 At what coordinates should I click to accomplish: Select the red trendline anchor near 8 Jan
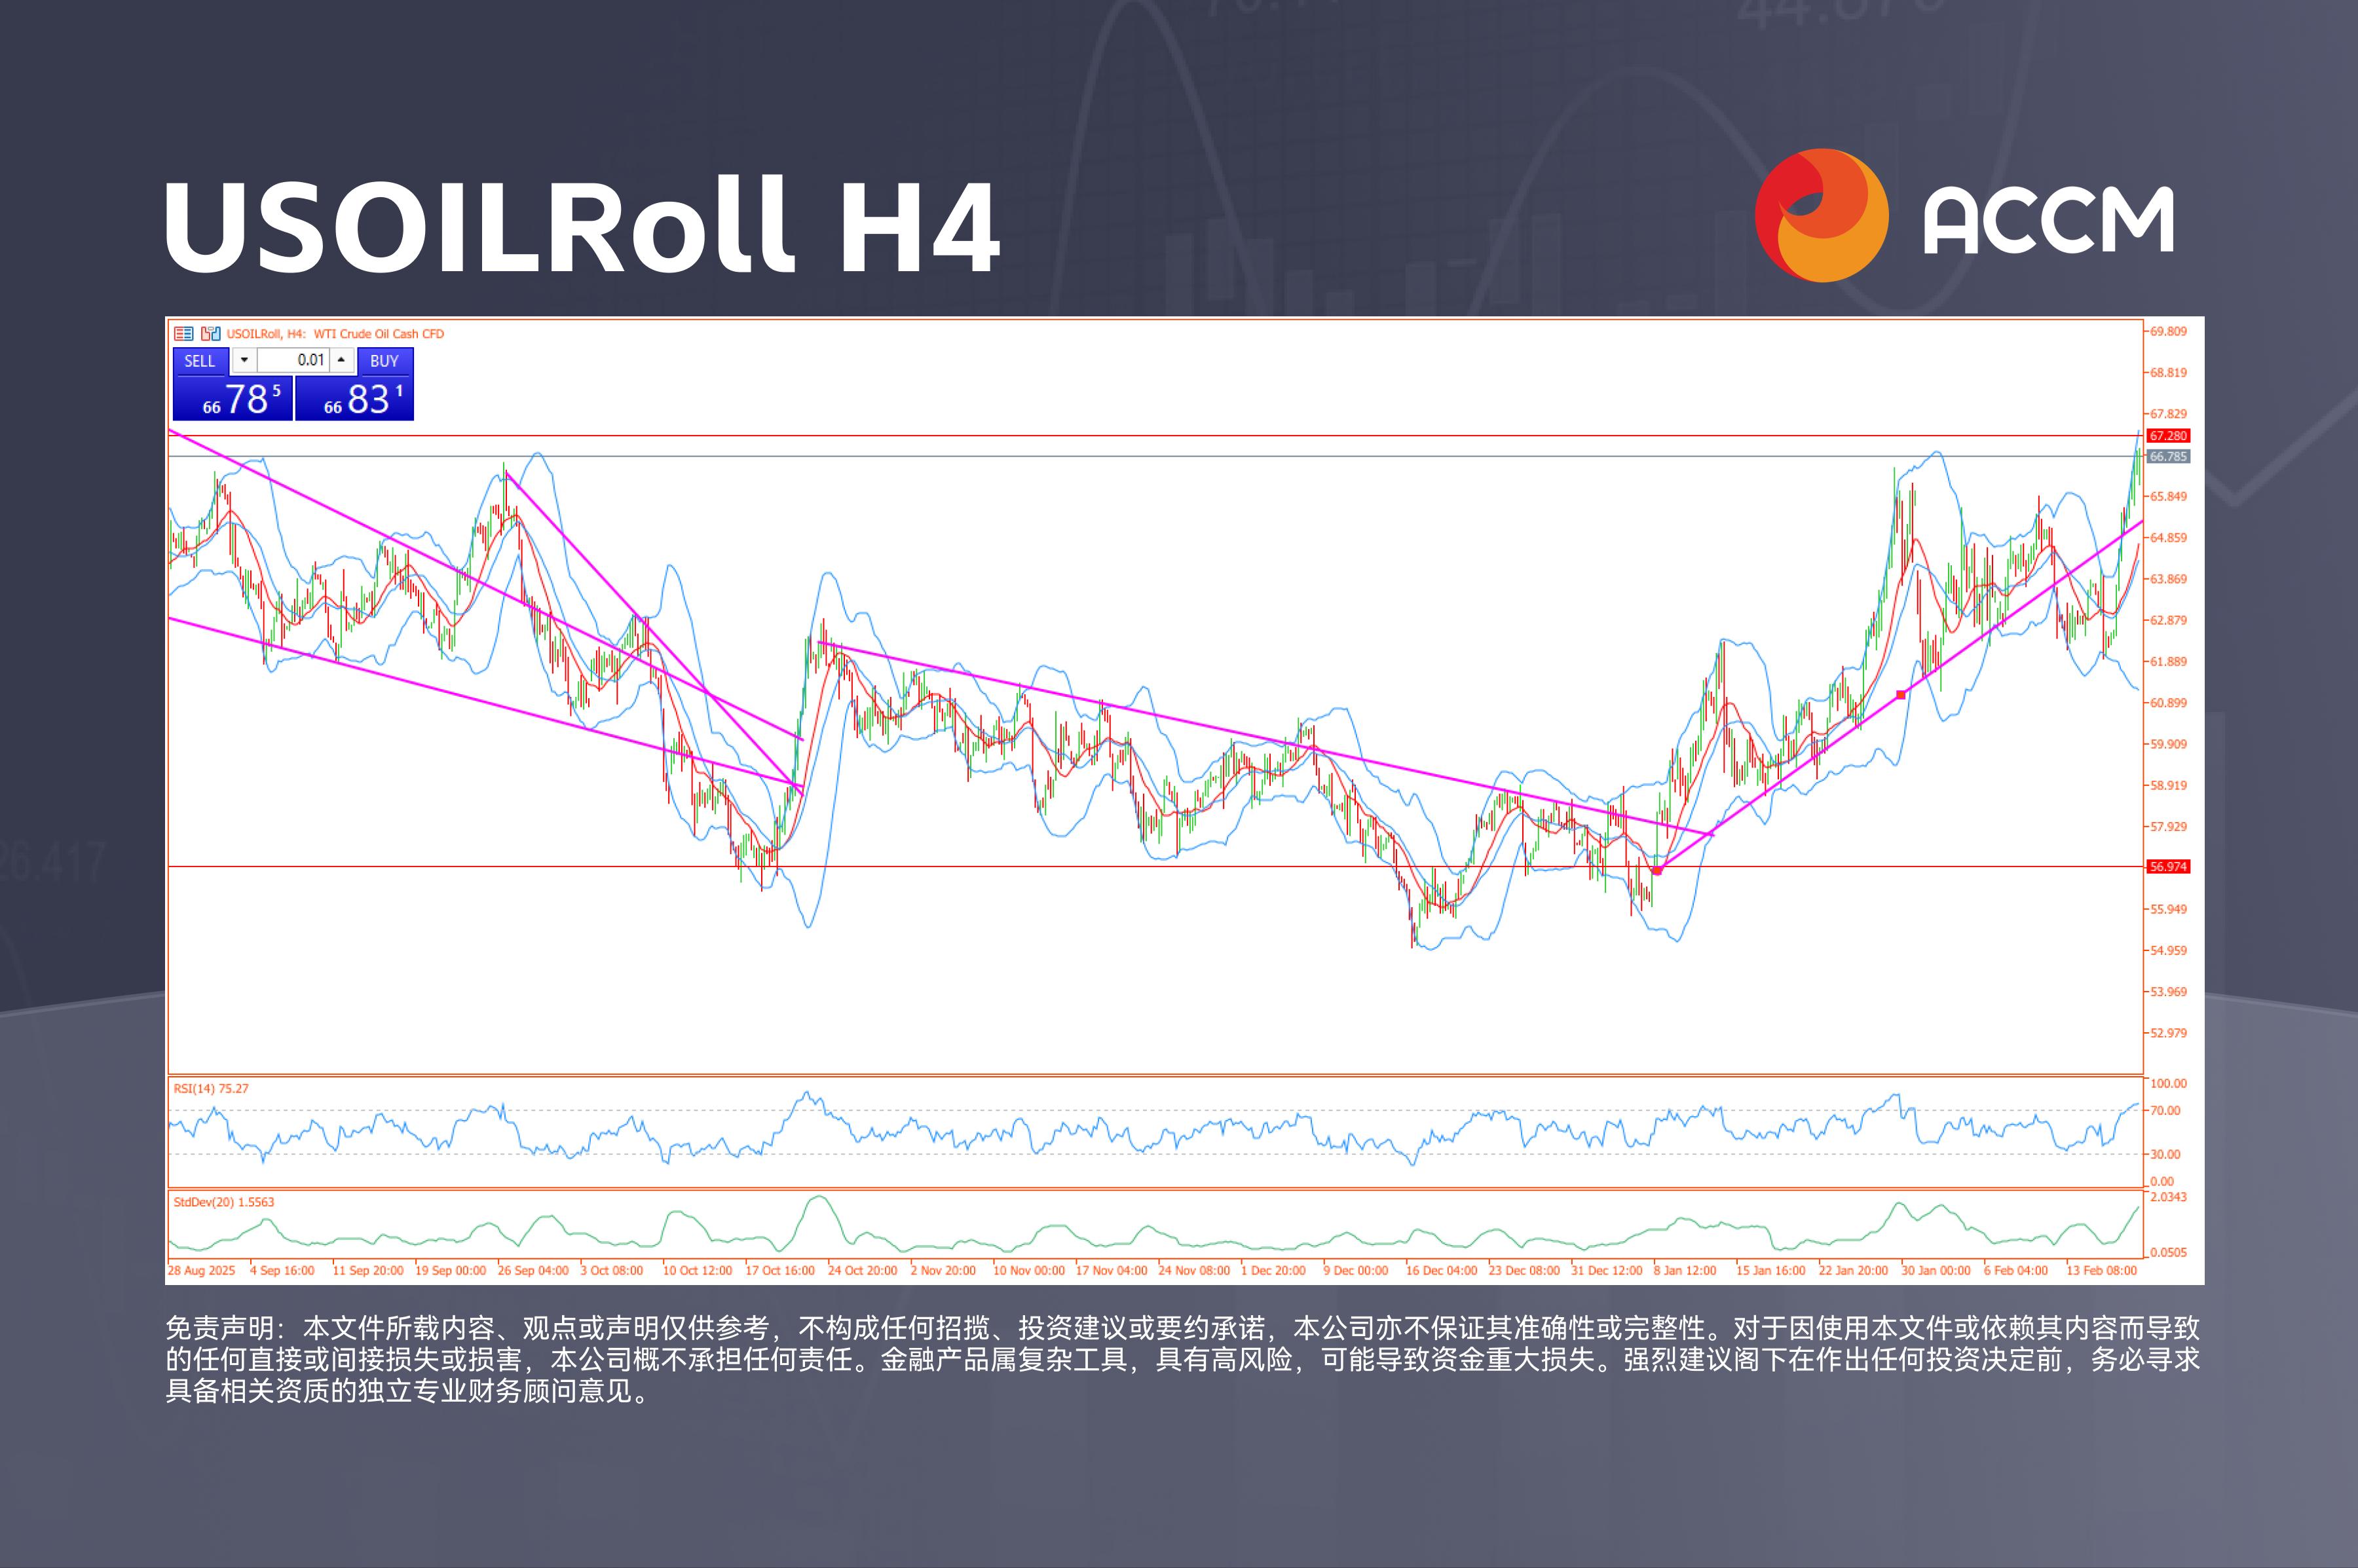point(1657,871)
